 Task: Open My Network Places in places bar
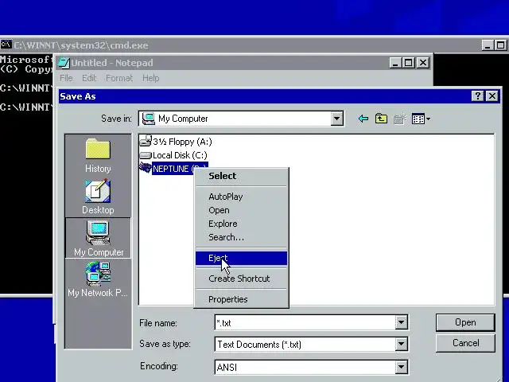[x=98, y=279]
